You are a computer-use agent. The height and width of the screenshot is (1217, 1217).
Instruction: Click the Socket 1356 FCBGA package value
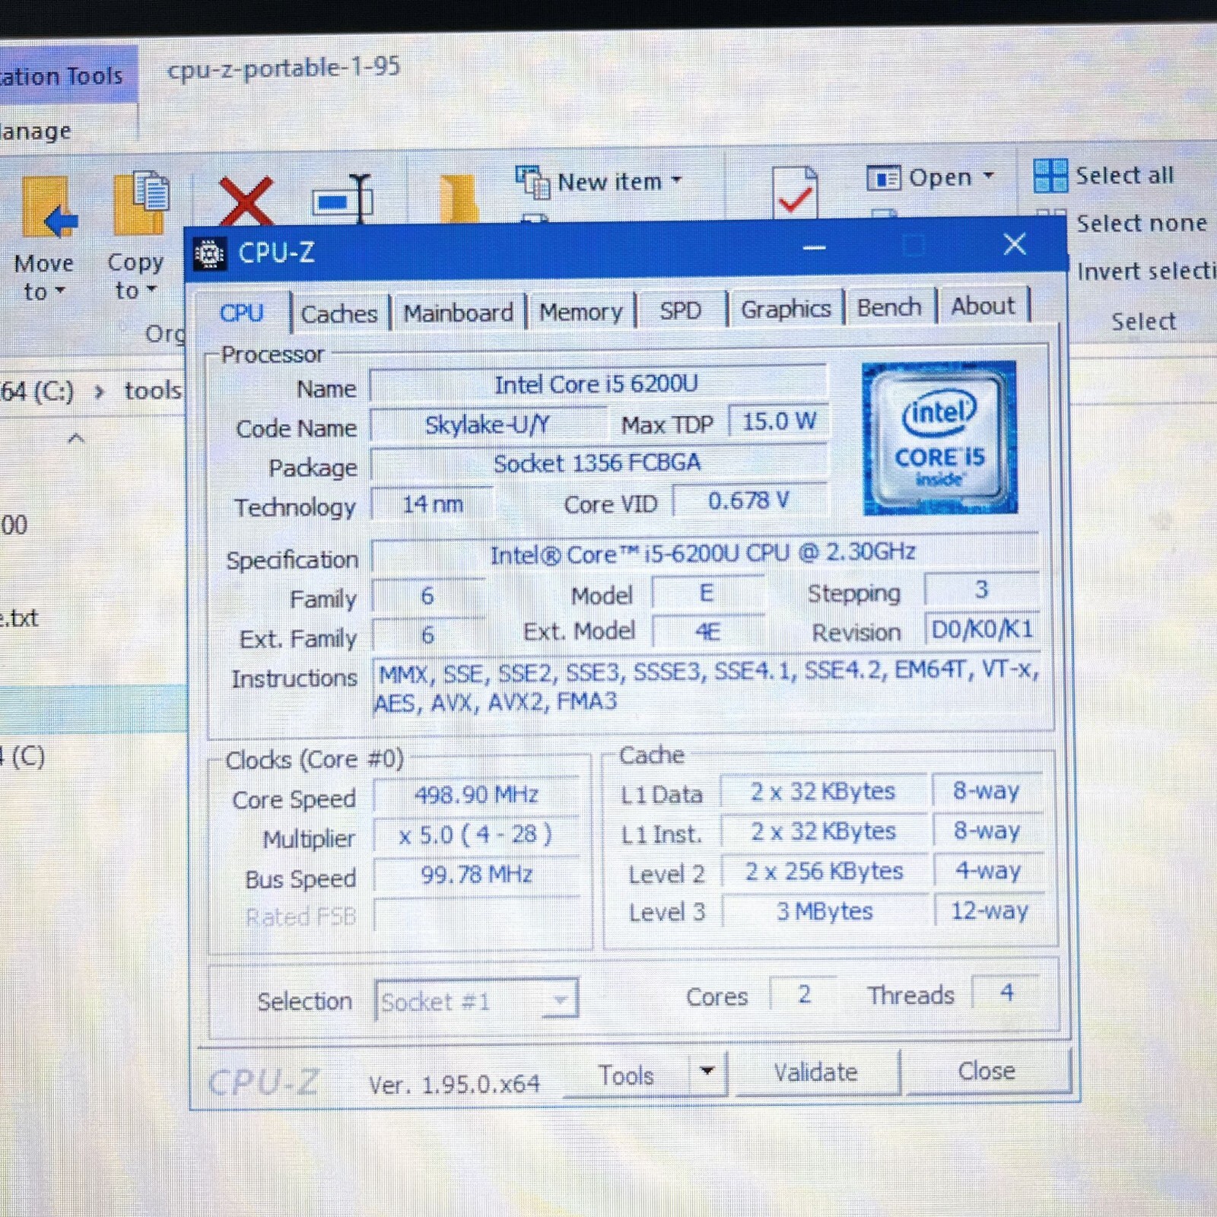(598, 463)
